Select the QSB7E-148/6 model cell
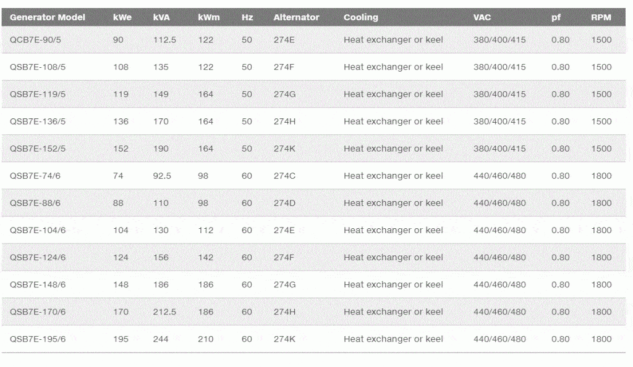The image size is (633, 367). [x=38, y=284]
